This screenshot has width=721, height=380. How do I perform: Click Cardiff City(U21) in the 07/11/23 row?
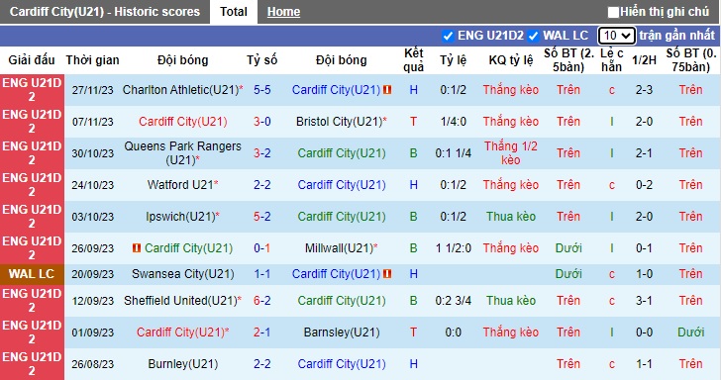pos(183,122)
